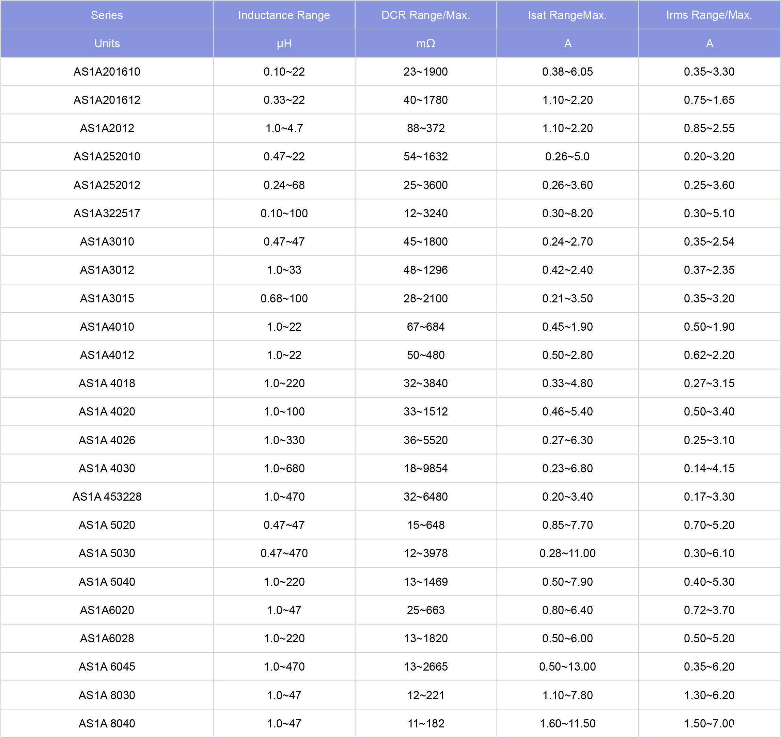This screenshot has width=781, height=738.
Task: Select the AS1A201612 series name
Action: tap(107, 100)
